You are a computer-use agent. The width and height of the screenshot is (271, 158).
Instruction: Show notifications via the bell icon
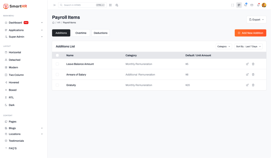[258, 5]
